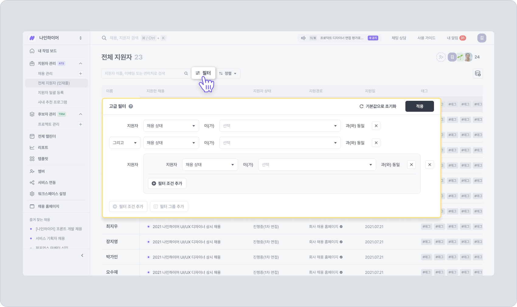This screenshot has width=517, height=307.
Task: Collapse the 후보자 관리 section
Action: 81,114
